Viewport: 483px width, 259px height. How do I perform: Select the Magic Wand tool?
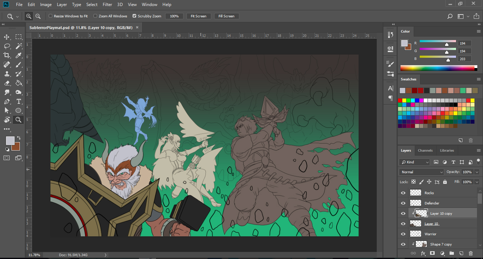point(18,46)
